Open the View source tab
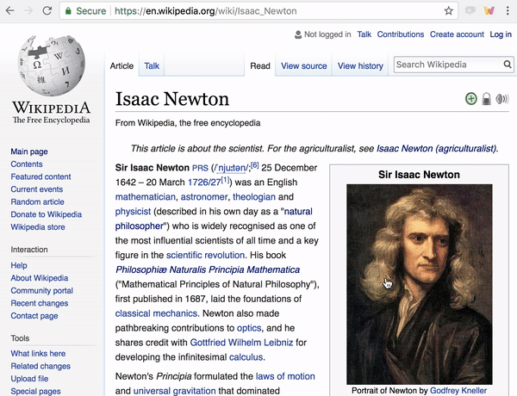This screenshot has height=396, width=517. (x=303, y=66)
